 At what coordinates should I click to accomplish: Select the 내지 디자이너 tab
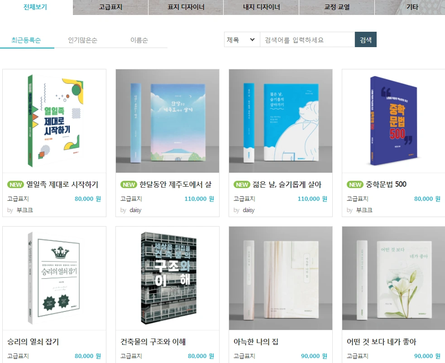[x=261, y=7]
